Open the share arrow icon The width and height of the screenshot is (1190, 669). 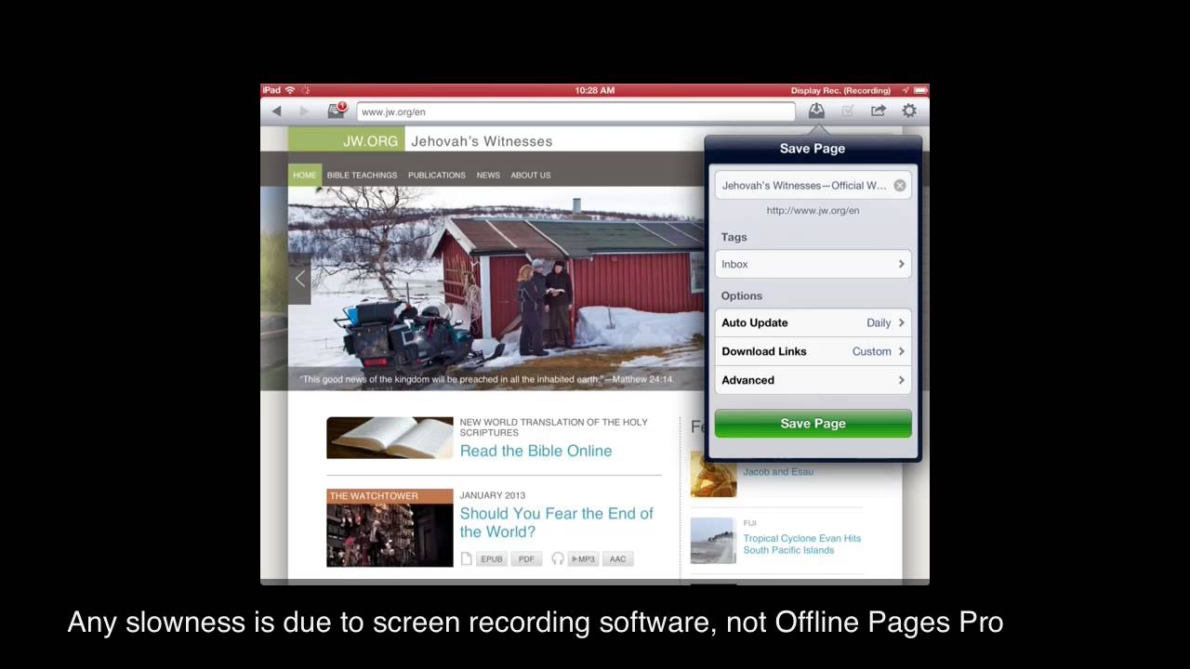879,111
